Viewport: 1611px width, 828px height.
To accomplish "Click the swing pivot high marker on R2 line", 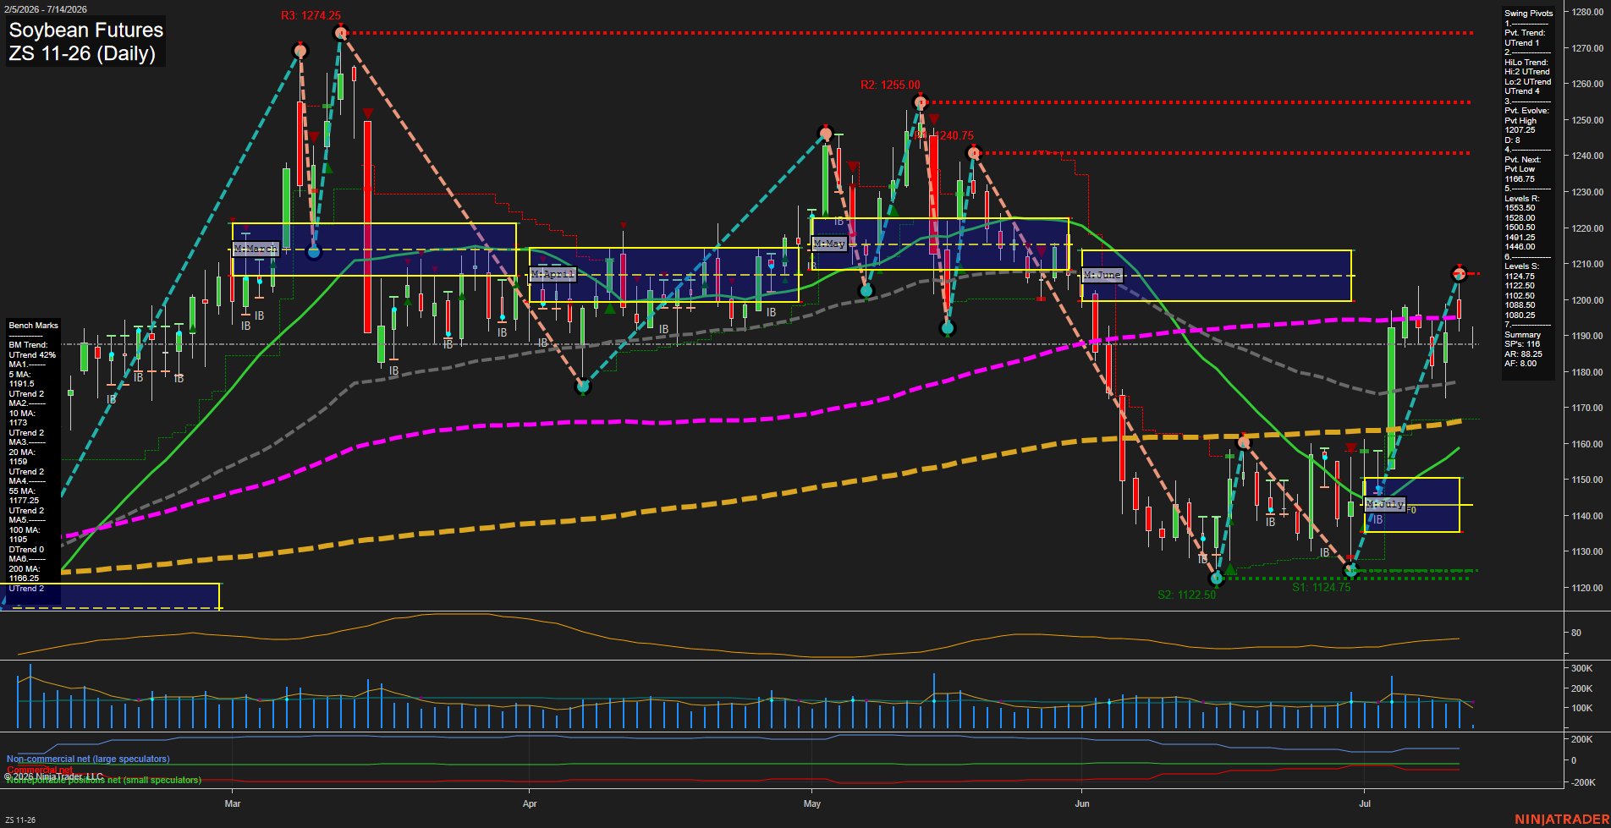I will [921, 103].
